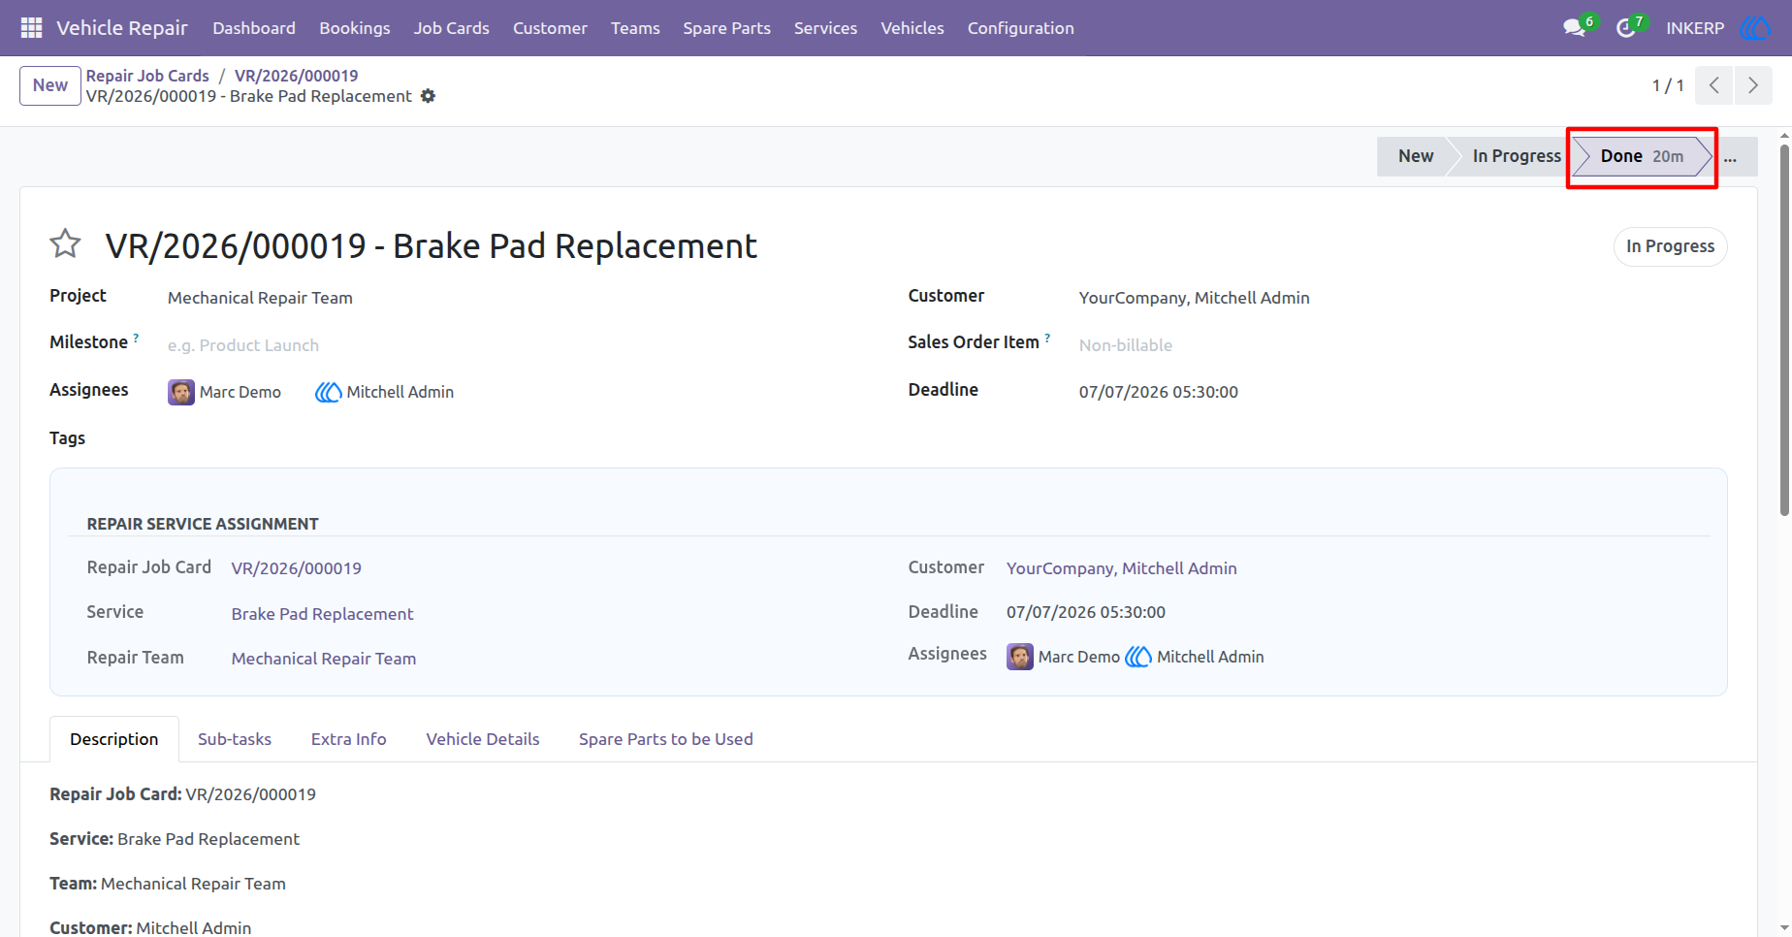The image size is (1792, 937).
Task: Open VR/2026/000019 breadcrumb link
Action: pos(296,76)
